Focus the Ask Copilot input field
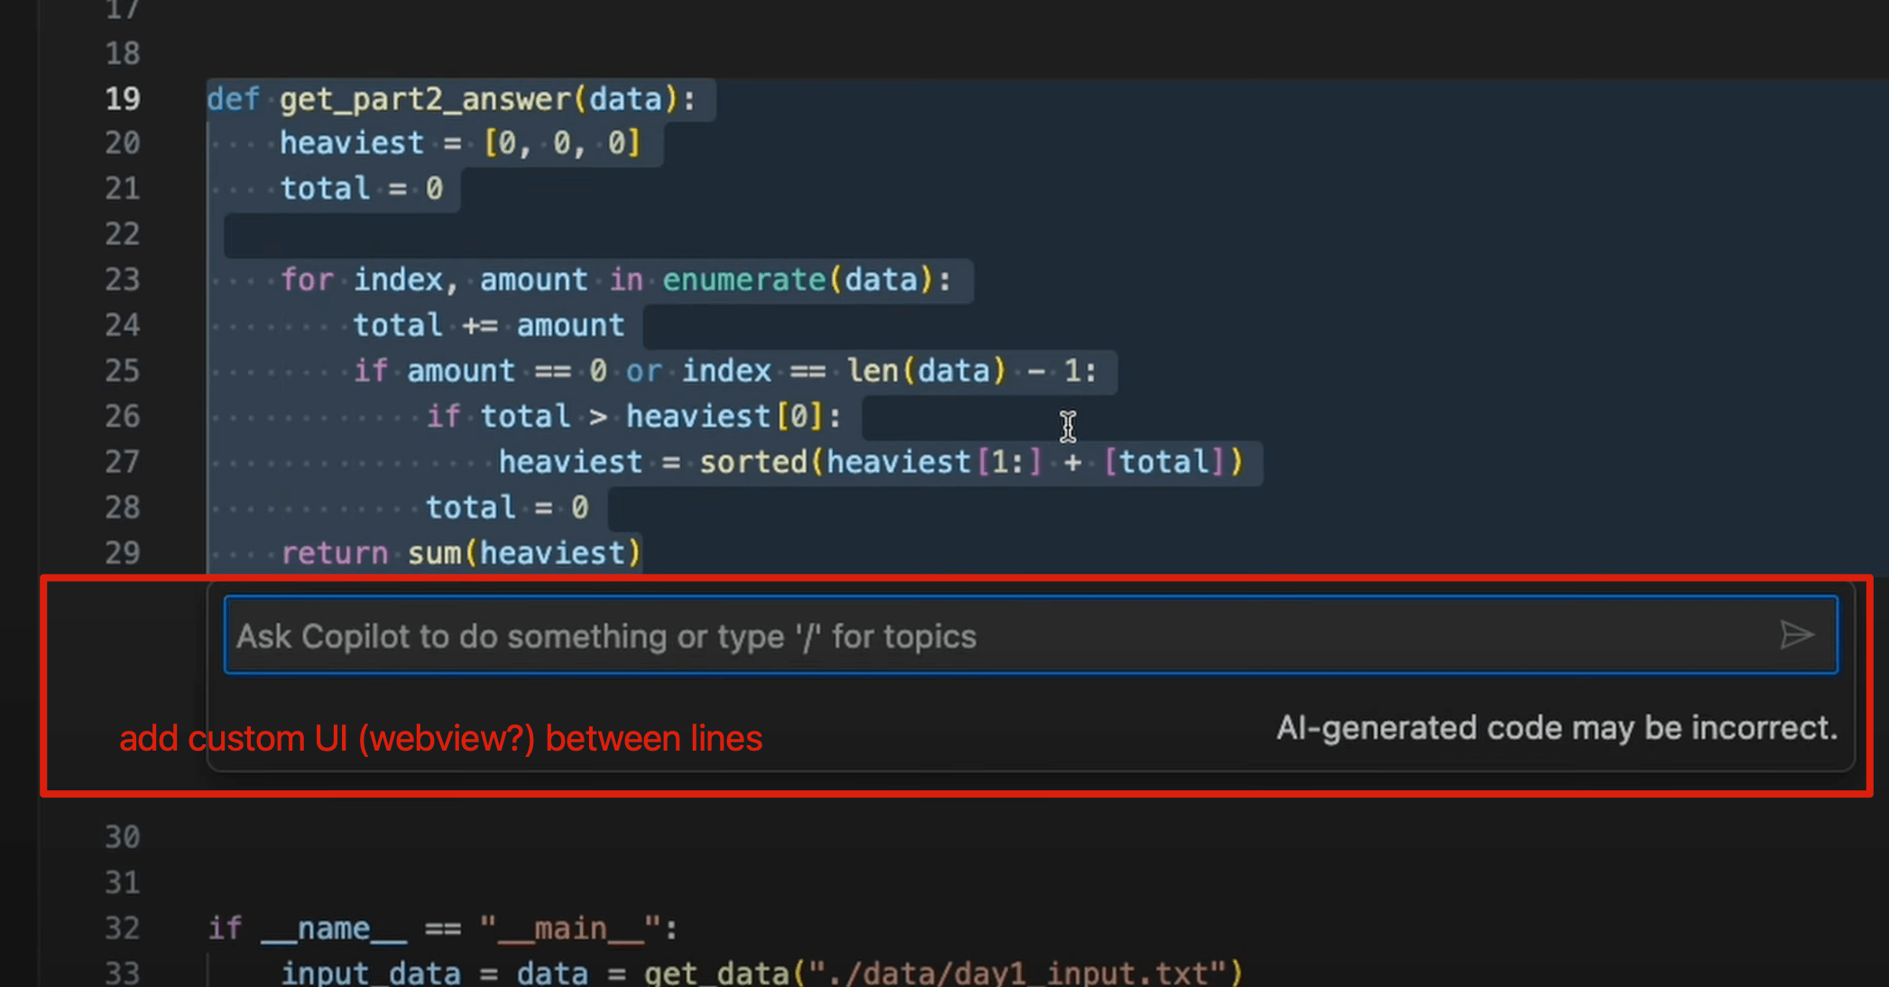 click(992, 635)
